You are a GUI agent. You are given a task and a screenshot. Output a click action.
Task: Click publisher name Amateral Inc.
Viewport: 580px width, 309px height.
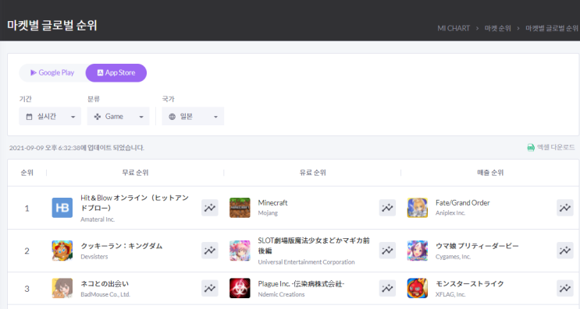click(x=98, y=219)
